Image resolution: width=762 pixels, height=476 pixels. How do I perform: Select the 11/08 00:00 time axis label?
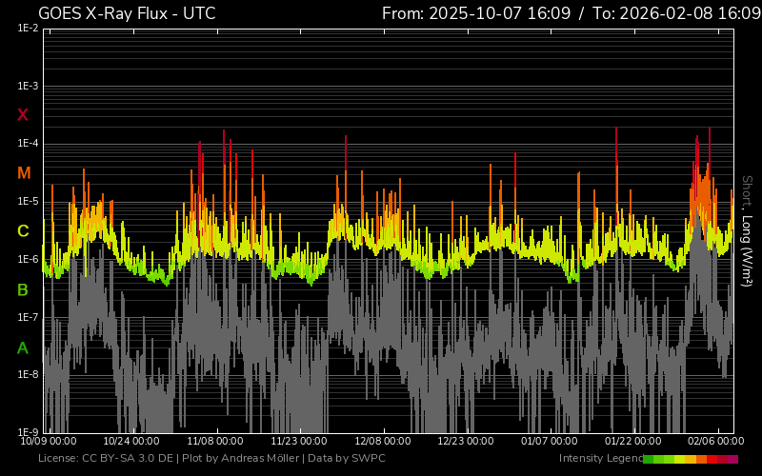[215, 441]
